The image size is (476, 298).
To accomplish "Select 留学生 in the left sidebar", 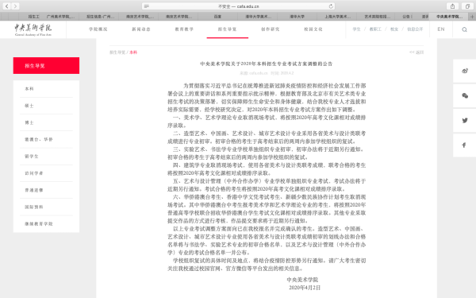I will pos(32,157).
